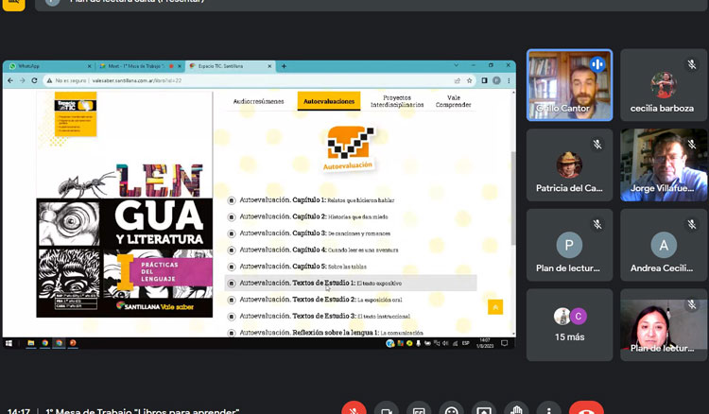Open File Explorer from the shared taskbar
The height and width of the screenshot is (414, 709).
pyautogui.click(x=31, y=343)
